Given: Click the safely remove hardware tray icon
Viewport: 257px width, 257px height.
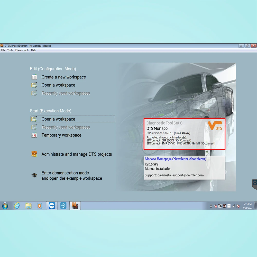Looking at the screenshot, I should click(211, 206).
